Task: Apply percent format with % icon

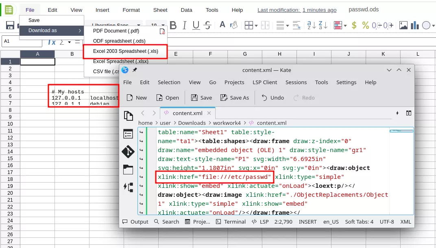Action: click(x=366, y=26)
